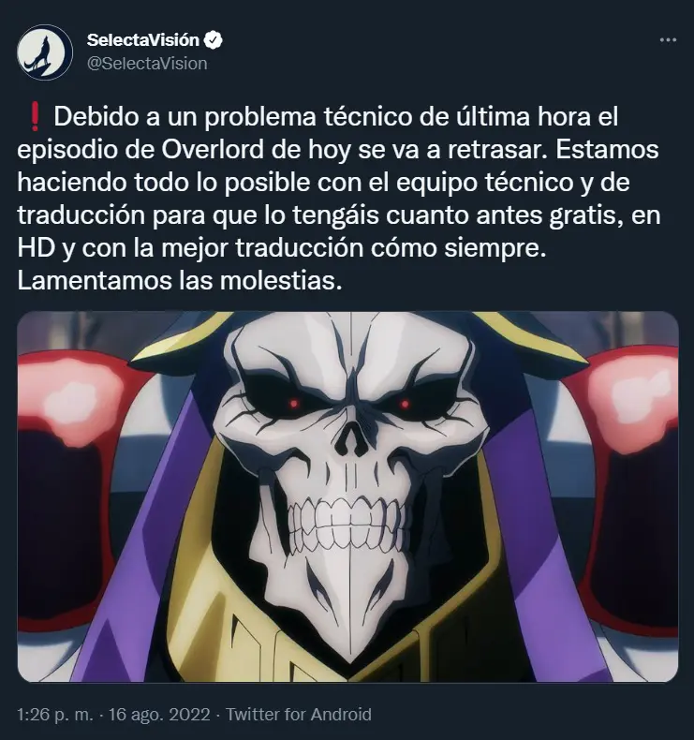
Task: Click the sentence Lamentamos las molestias
Action: click(x=179, y=281)
